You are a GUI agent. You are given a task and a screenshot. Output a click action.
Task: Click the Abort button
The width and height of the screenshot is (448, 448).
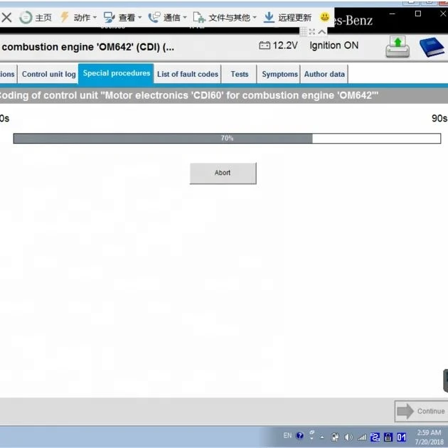click(223, 173)
